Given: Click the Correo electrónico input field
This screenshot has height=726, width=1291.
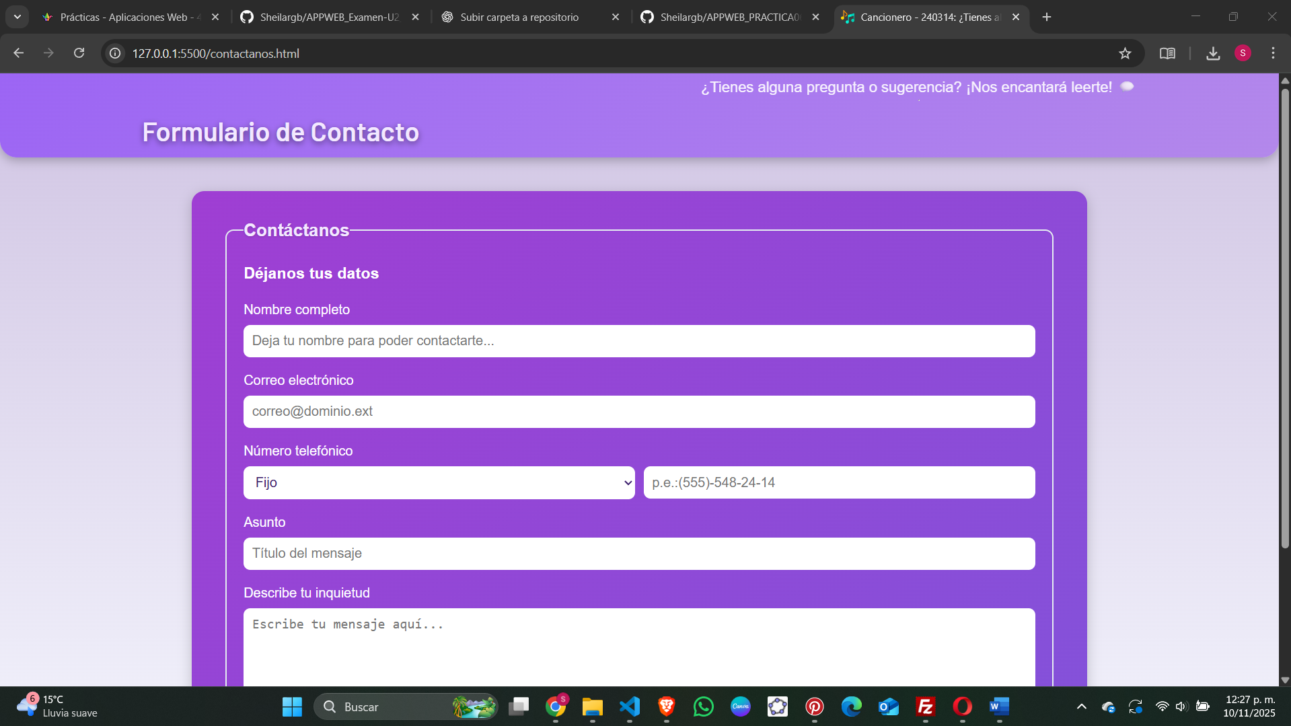Looking at the screenshot, I should click(638, 412).
